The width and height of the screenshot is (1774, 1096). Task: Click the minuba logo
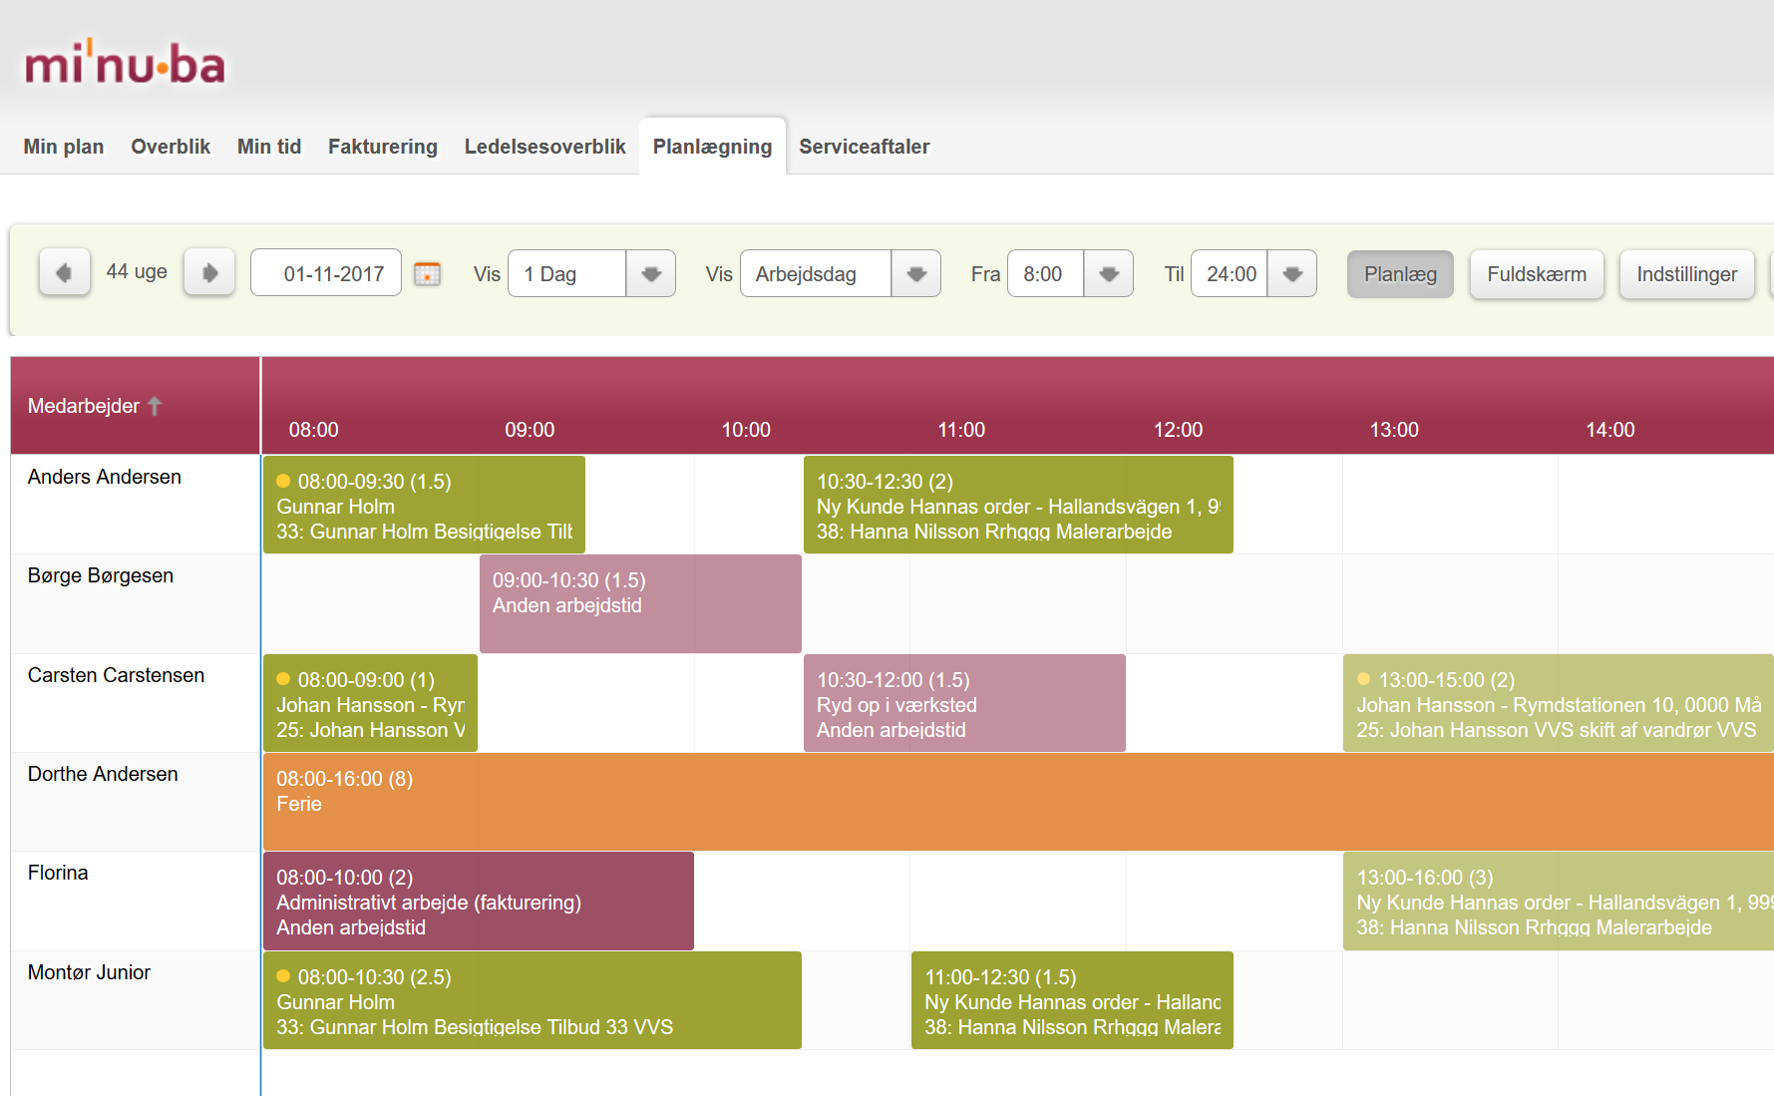point(125,64)
